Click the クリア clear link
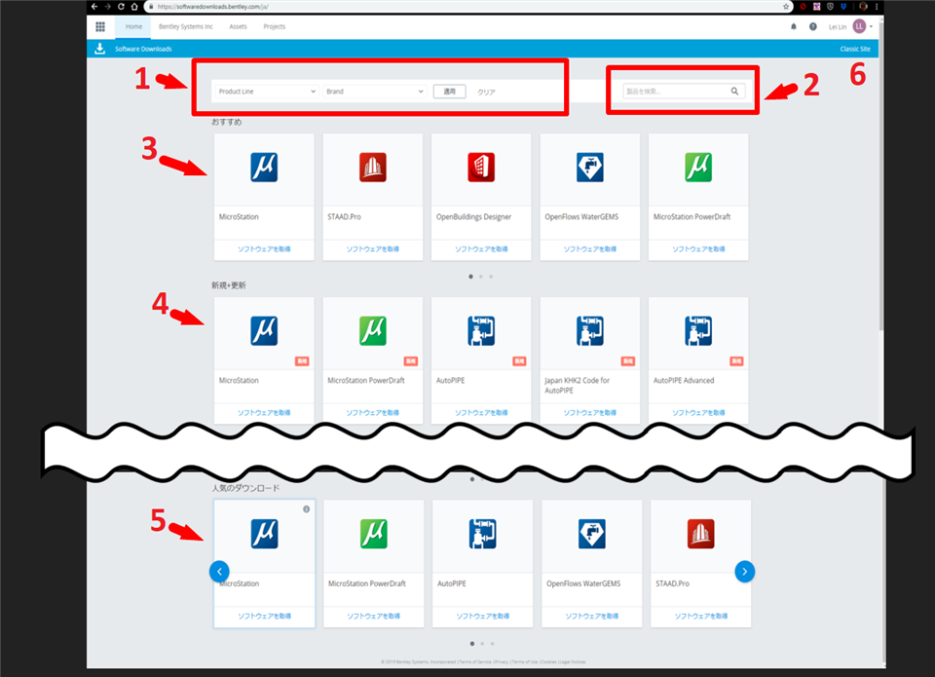The height and width of the screenshot is (677, 935). [486, 92]
